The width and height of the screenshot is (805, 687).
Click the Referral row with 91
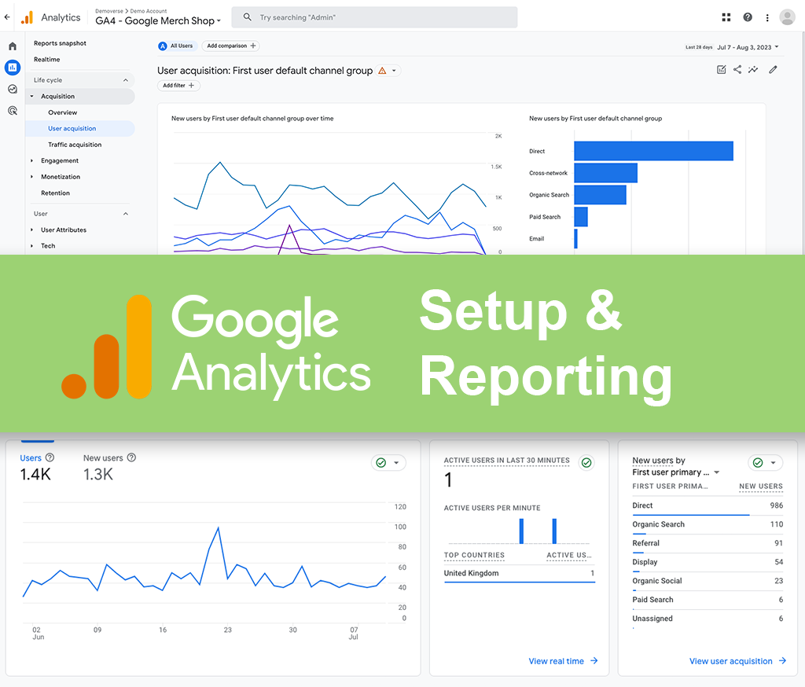coord(708,543)
